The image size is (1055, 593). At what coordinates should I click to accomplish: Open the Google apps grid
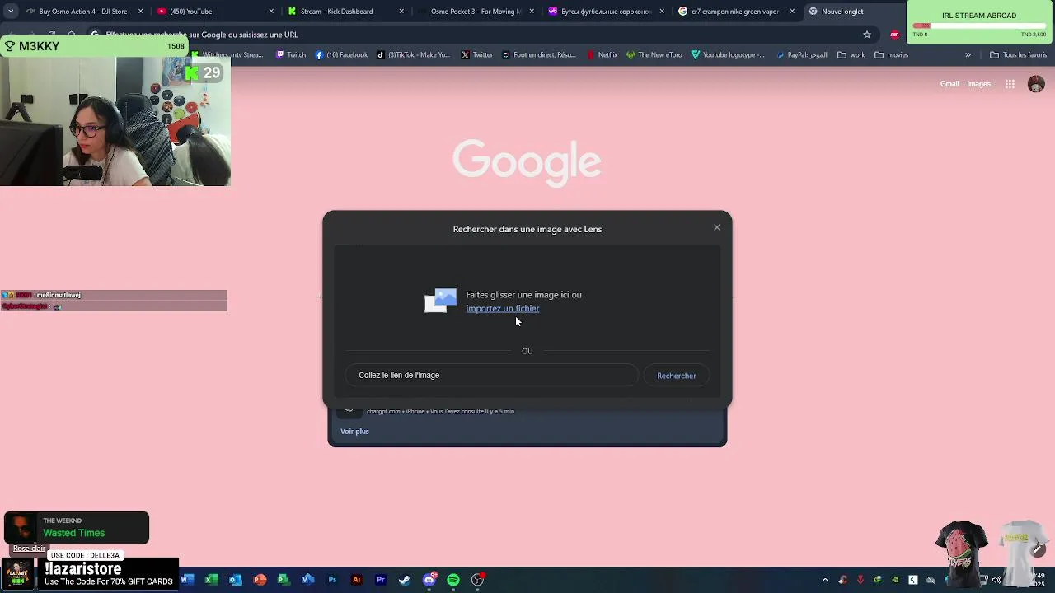(1010, 84)
